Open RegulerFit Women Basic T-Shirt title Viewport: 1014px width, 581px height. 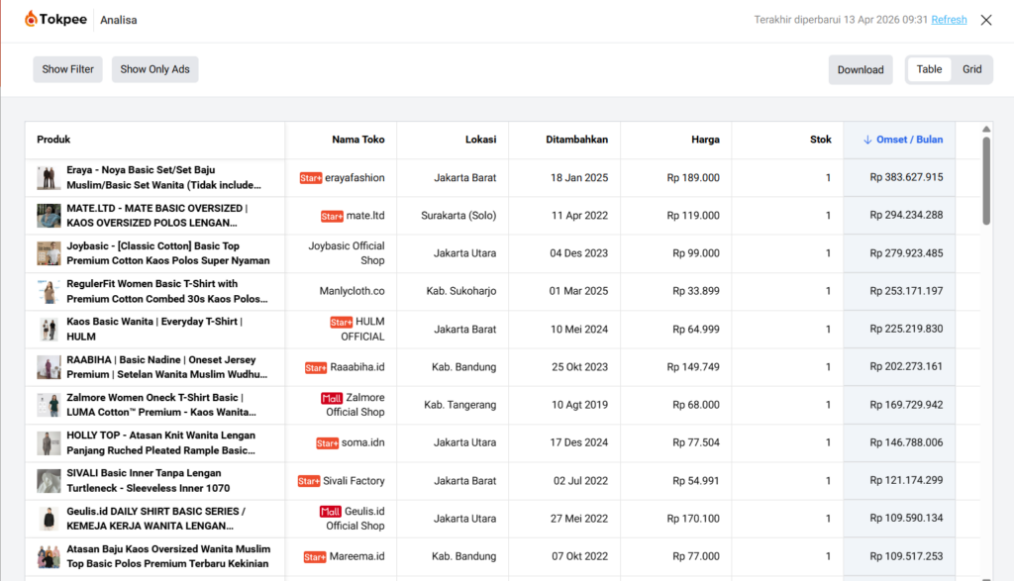pos(166,291)
